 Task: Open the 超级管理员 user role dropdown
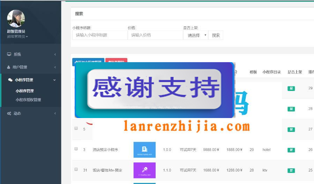tap(18, 36)
